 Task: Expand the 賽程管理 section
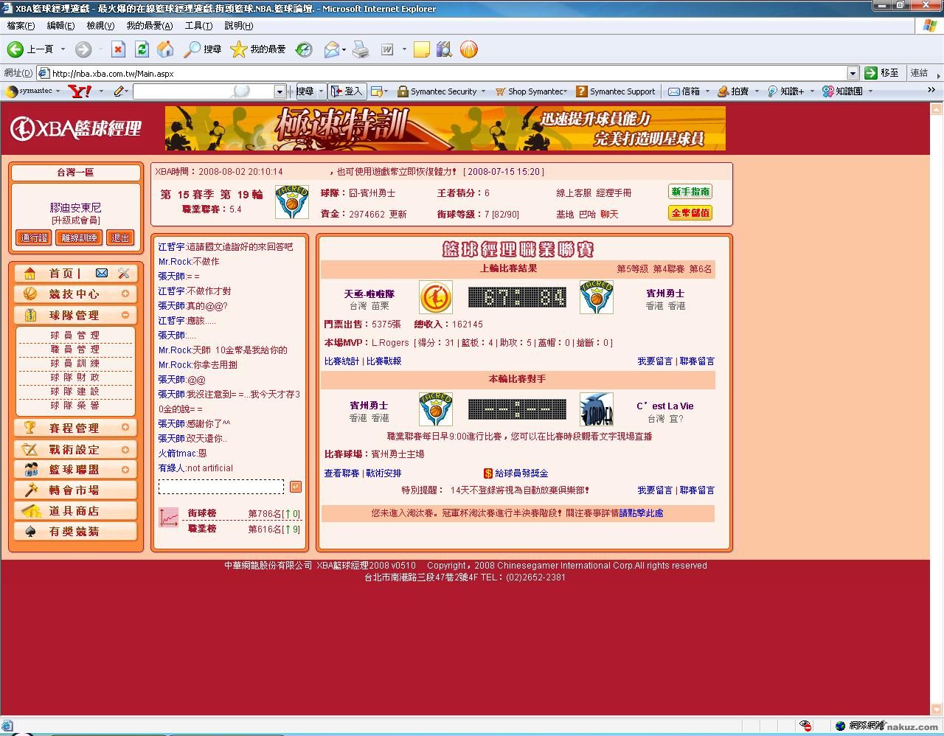(x=125, y=427)
